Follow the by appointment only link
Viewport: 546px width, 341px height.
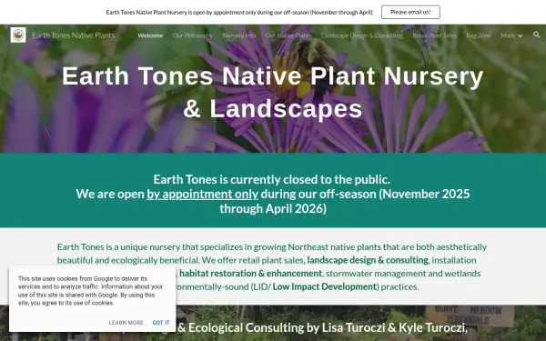pyautogui.click(x=202, y=194)
